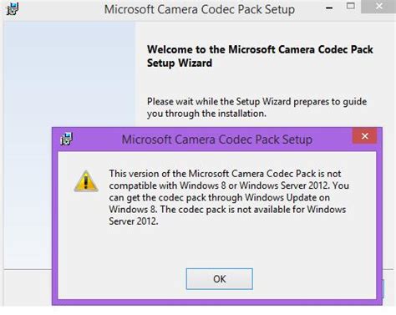The width and height of the screenshot is (396, 315).
Task: Click the Welcome to Setup Wizard heading
Action: point(260,56)
